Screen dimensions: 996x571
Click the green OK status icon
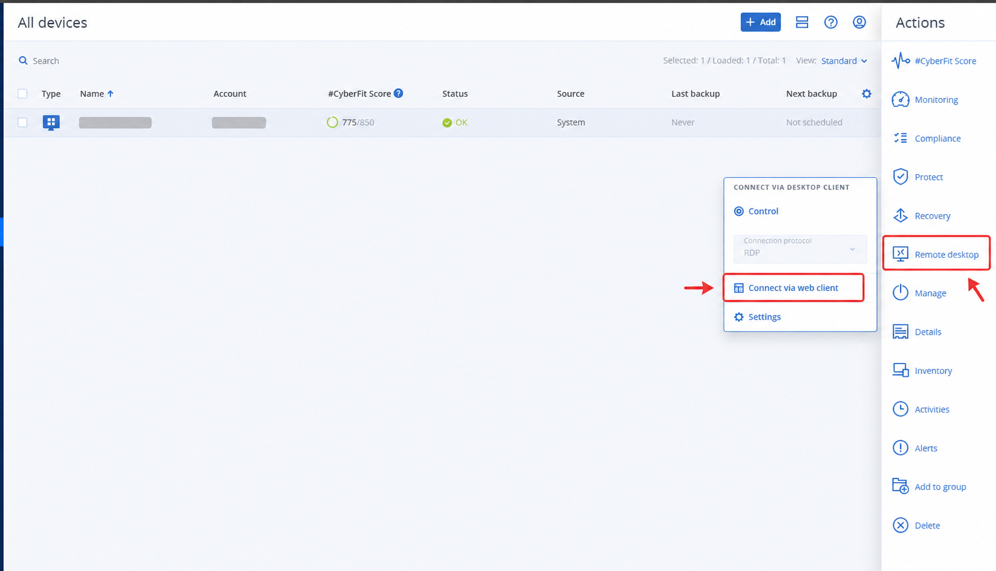click(x=447, y=123)
